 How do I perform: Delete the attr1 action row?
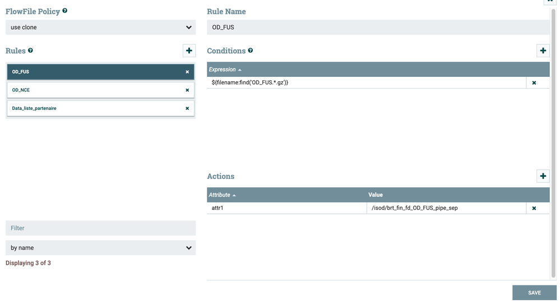tap(534, 208)
